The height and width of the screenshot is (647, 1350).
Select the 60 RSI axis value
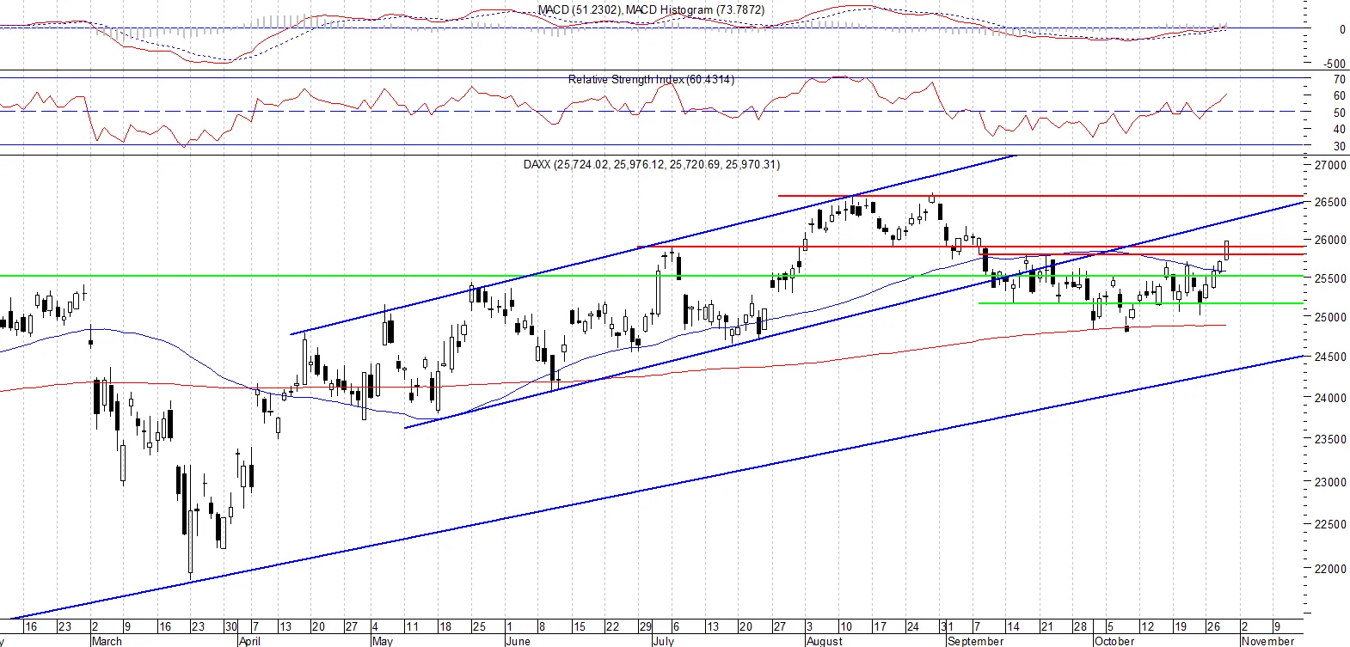point(1339,96)
